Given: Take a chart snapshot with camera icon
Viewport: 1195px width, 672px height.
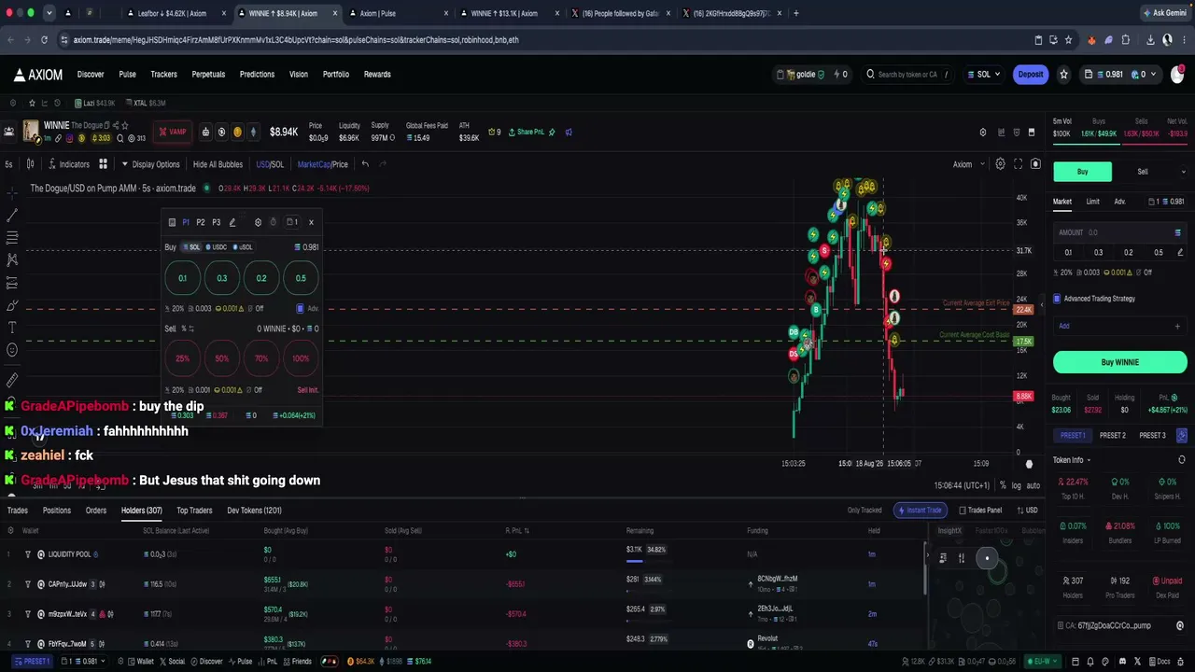Looking at the screenshot, I should tap(1035, 164).
